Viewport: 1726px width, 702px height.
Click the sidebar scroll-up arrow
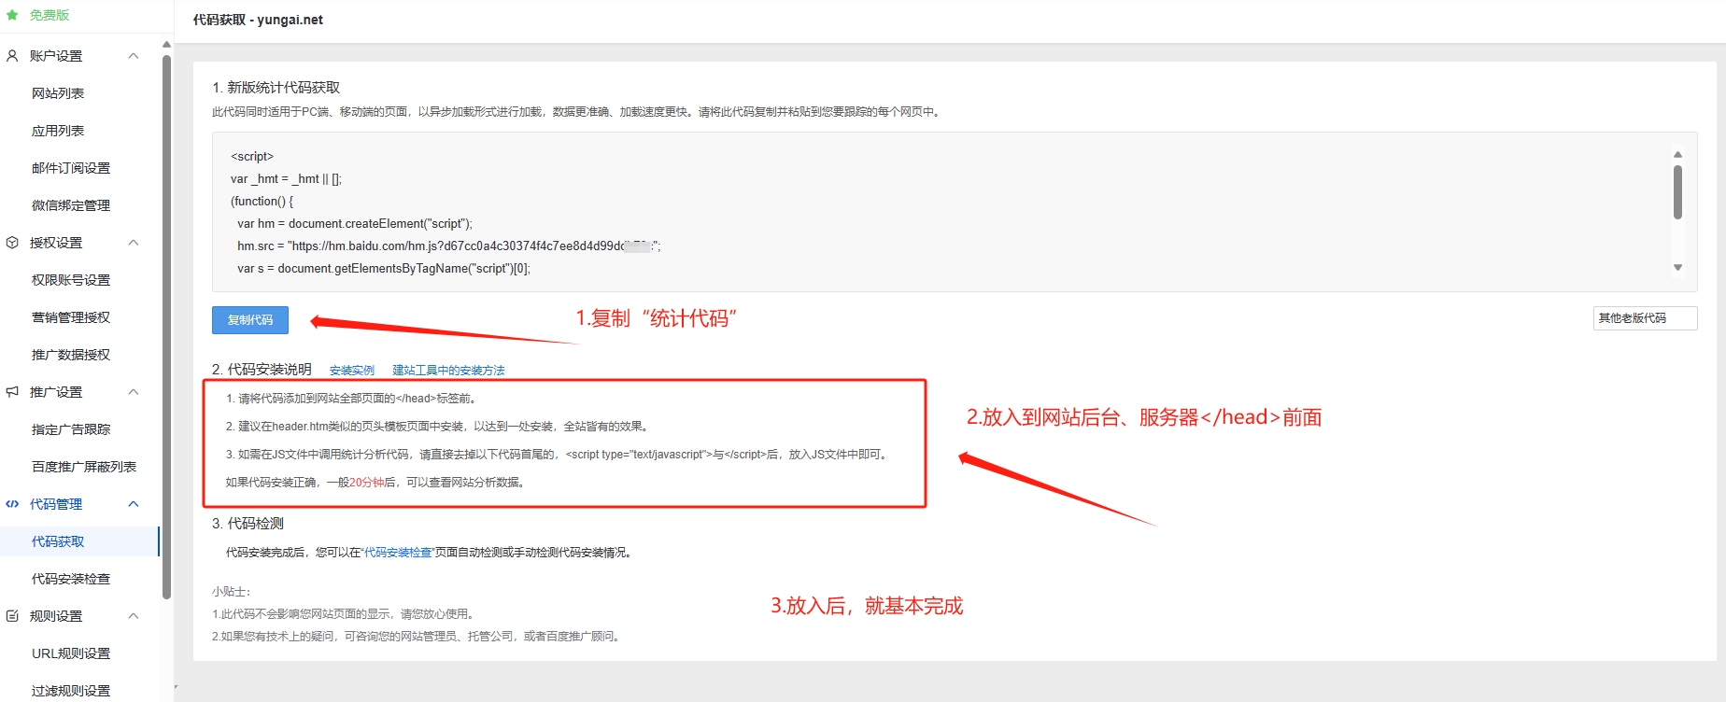(x=166, y=44)
